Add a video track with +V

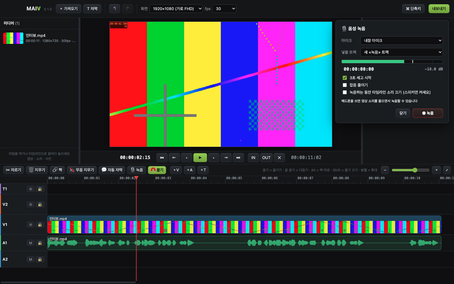pos(176,170)
